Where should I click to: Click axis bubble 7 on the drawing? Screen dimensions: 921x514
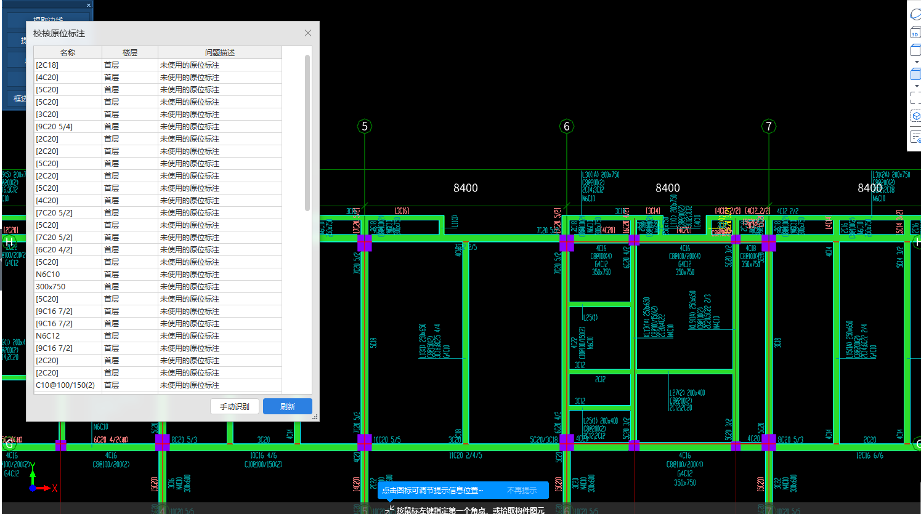769,126
